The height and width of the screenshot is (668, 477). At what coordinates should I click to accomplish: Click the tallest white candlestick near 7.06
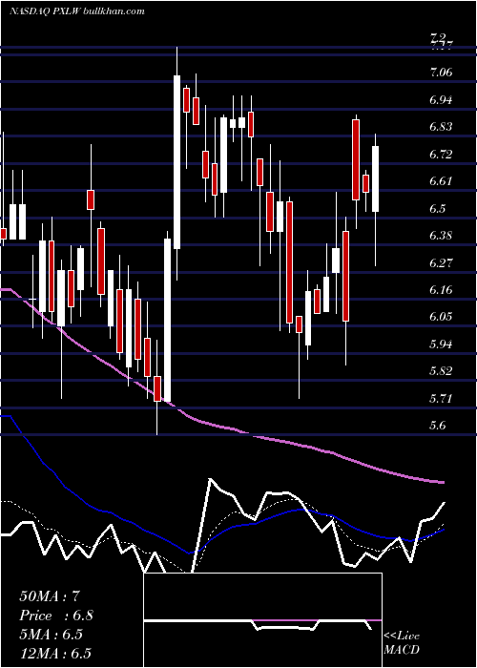point(176,162)
